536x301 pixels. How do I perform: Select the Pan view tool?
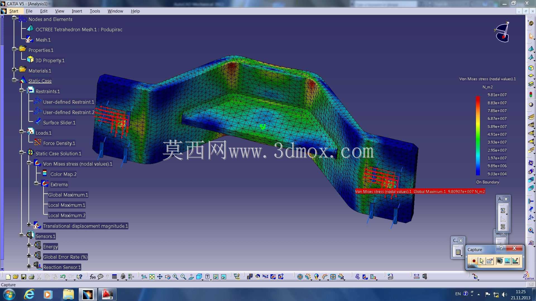(160, 277)
